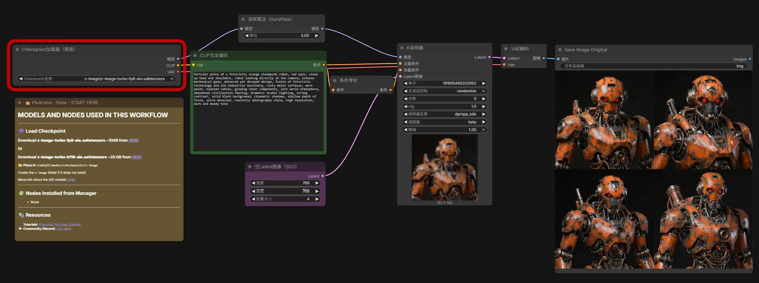759x283 pixels.
Task: Open the 采样器名称 dpmpp_sde combo
Action: (x=444, y=114)
